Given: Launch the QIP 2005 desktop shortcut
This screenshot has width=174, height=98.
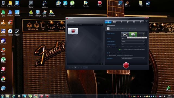Looking at the screenshot, I should click(x=31, y=13).
